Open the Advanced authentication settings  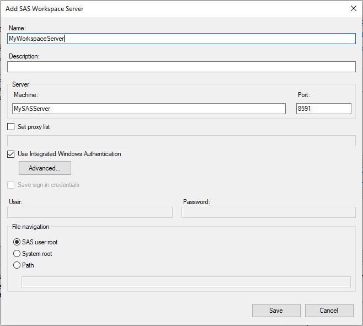point(45,168)
